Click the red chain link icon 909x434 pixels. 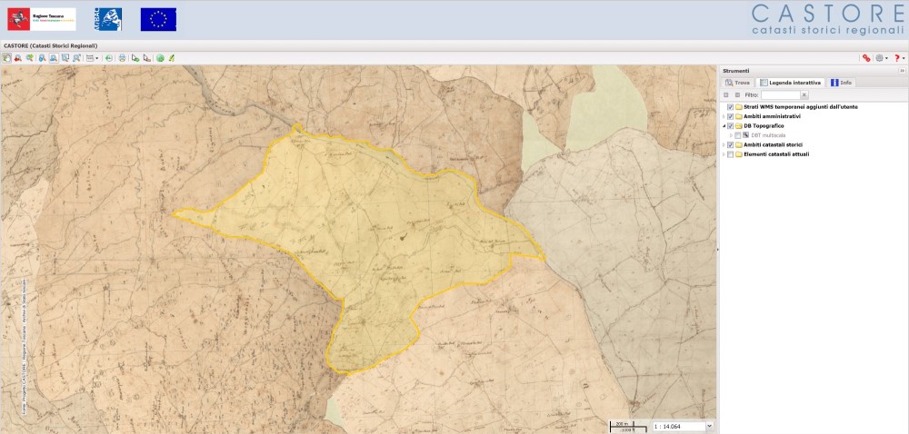click(x=866, y=58)
